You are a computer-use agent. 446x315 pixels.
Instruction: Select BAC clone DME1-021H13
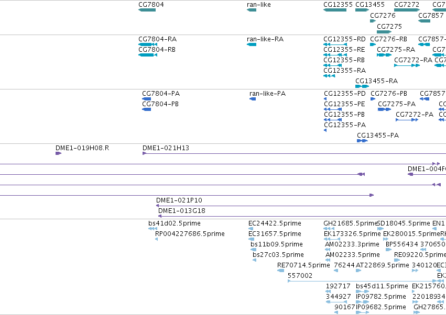pyautogui.click(x=166, y=148)
